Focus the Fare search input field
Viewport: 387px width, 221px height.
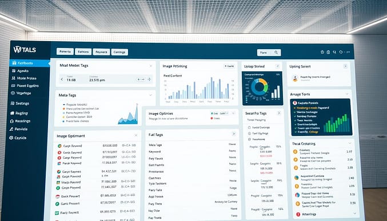click(x=269, y=53)
